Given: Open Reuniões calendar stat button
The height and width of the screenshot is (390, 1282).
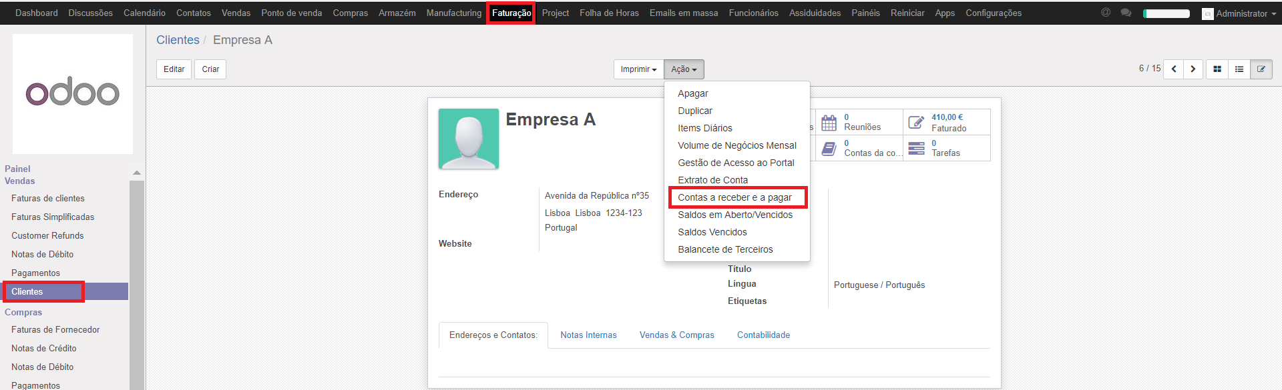Looking at the screenshot, I should [859, 122].
